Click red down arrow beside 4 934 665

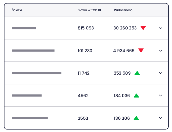click(x=141, y=50)
